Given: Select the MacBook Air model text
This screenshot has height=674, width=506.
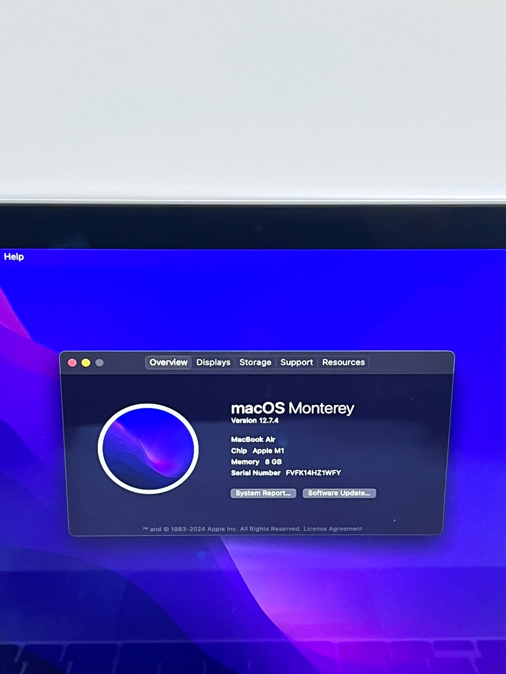Looking at the screenshot, I should 253,439.
